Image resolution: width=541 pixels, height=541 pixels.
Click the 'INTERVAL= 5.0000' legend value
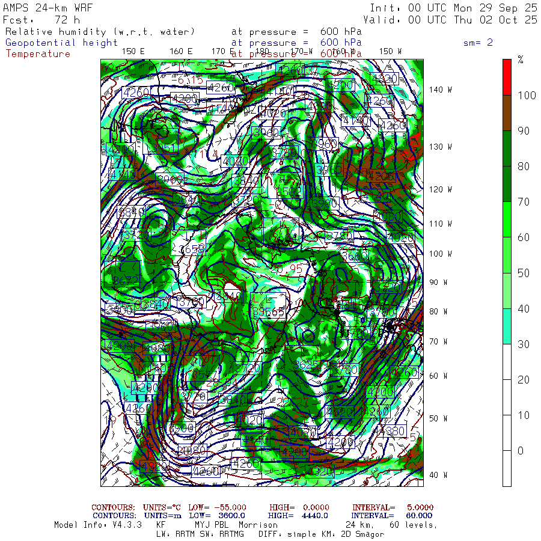point(393,507)
